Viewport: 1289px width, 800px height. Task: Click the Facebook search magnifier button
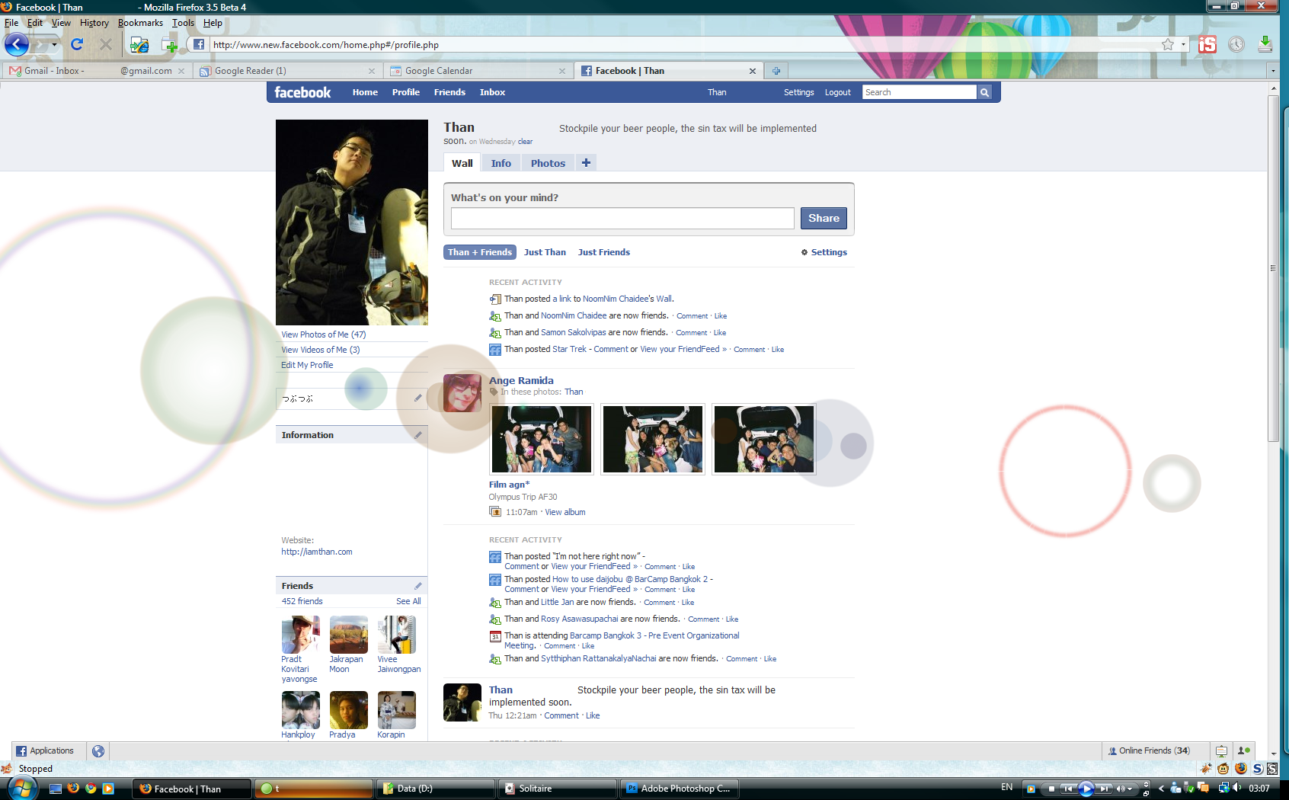(984, 92)
